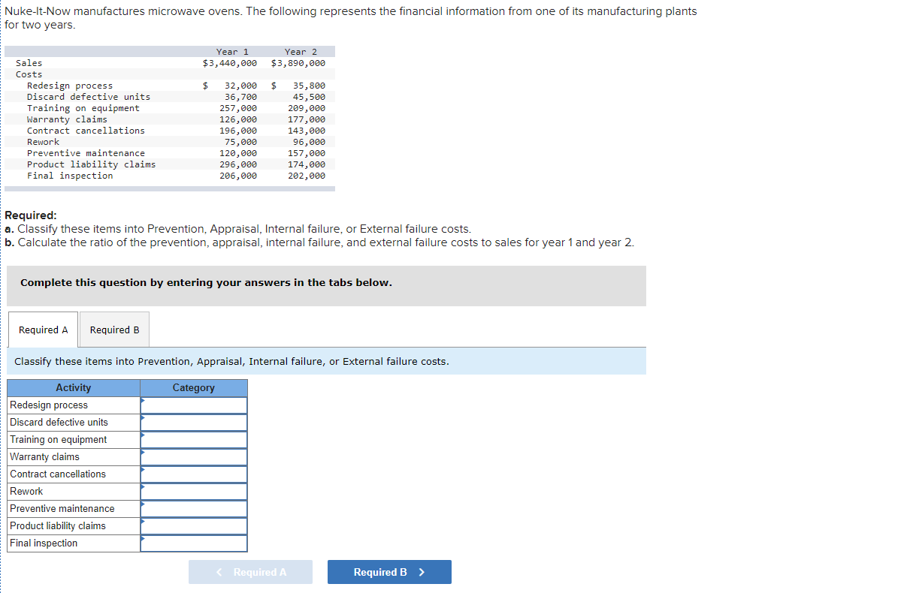Click Year 2 sales value $3,890,000
This screenshot has height=593, width=919.
(298, 63)
